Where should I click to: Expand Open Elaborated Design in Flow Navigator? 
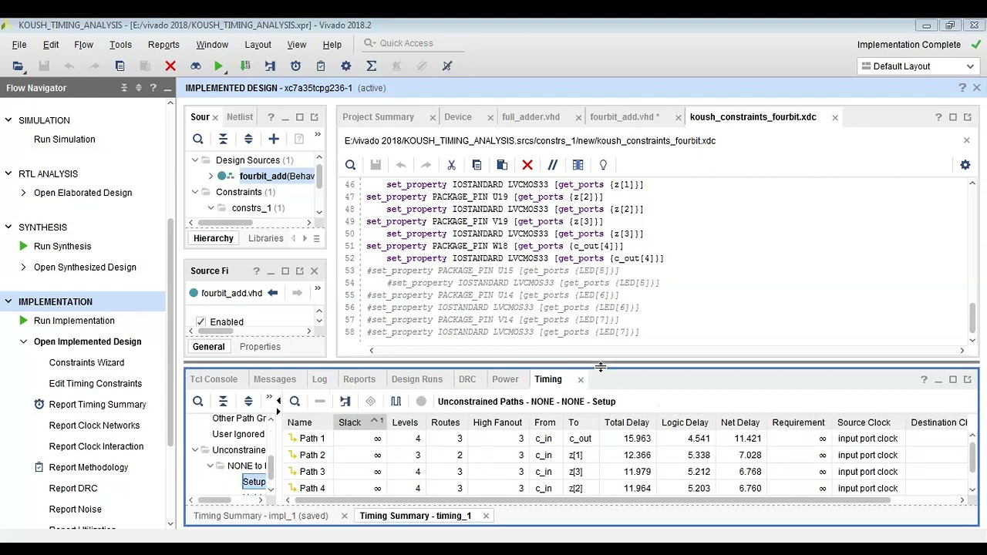pos(23,193)
